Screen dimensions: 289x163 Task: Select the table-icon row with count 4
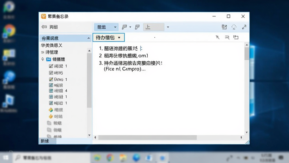click(58, 91)
